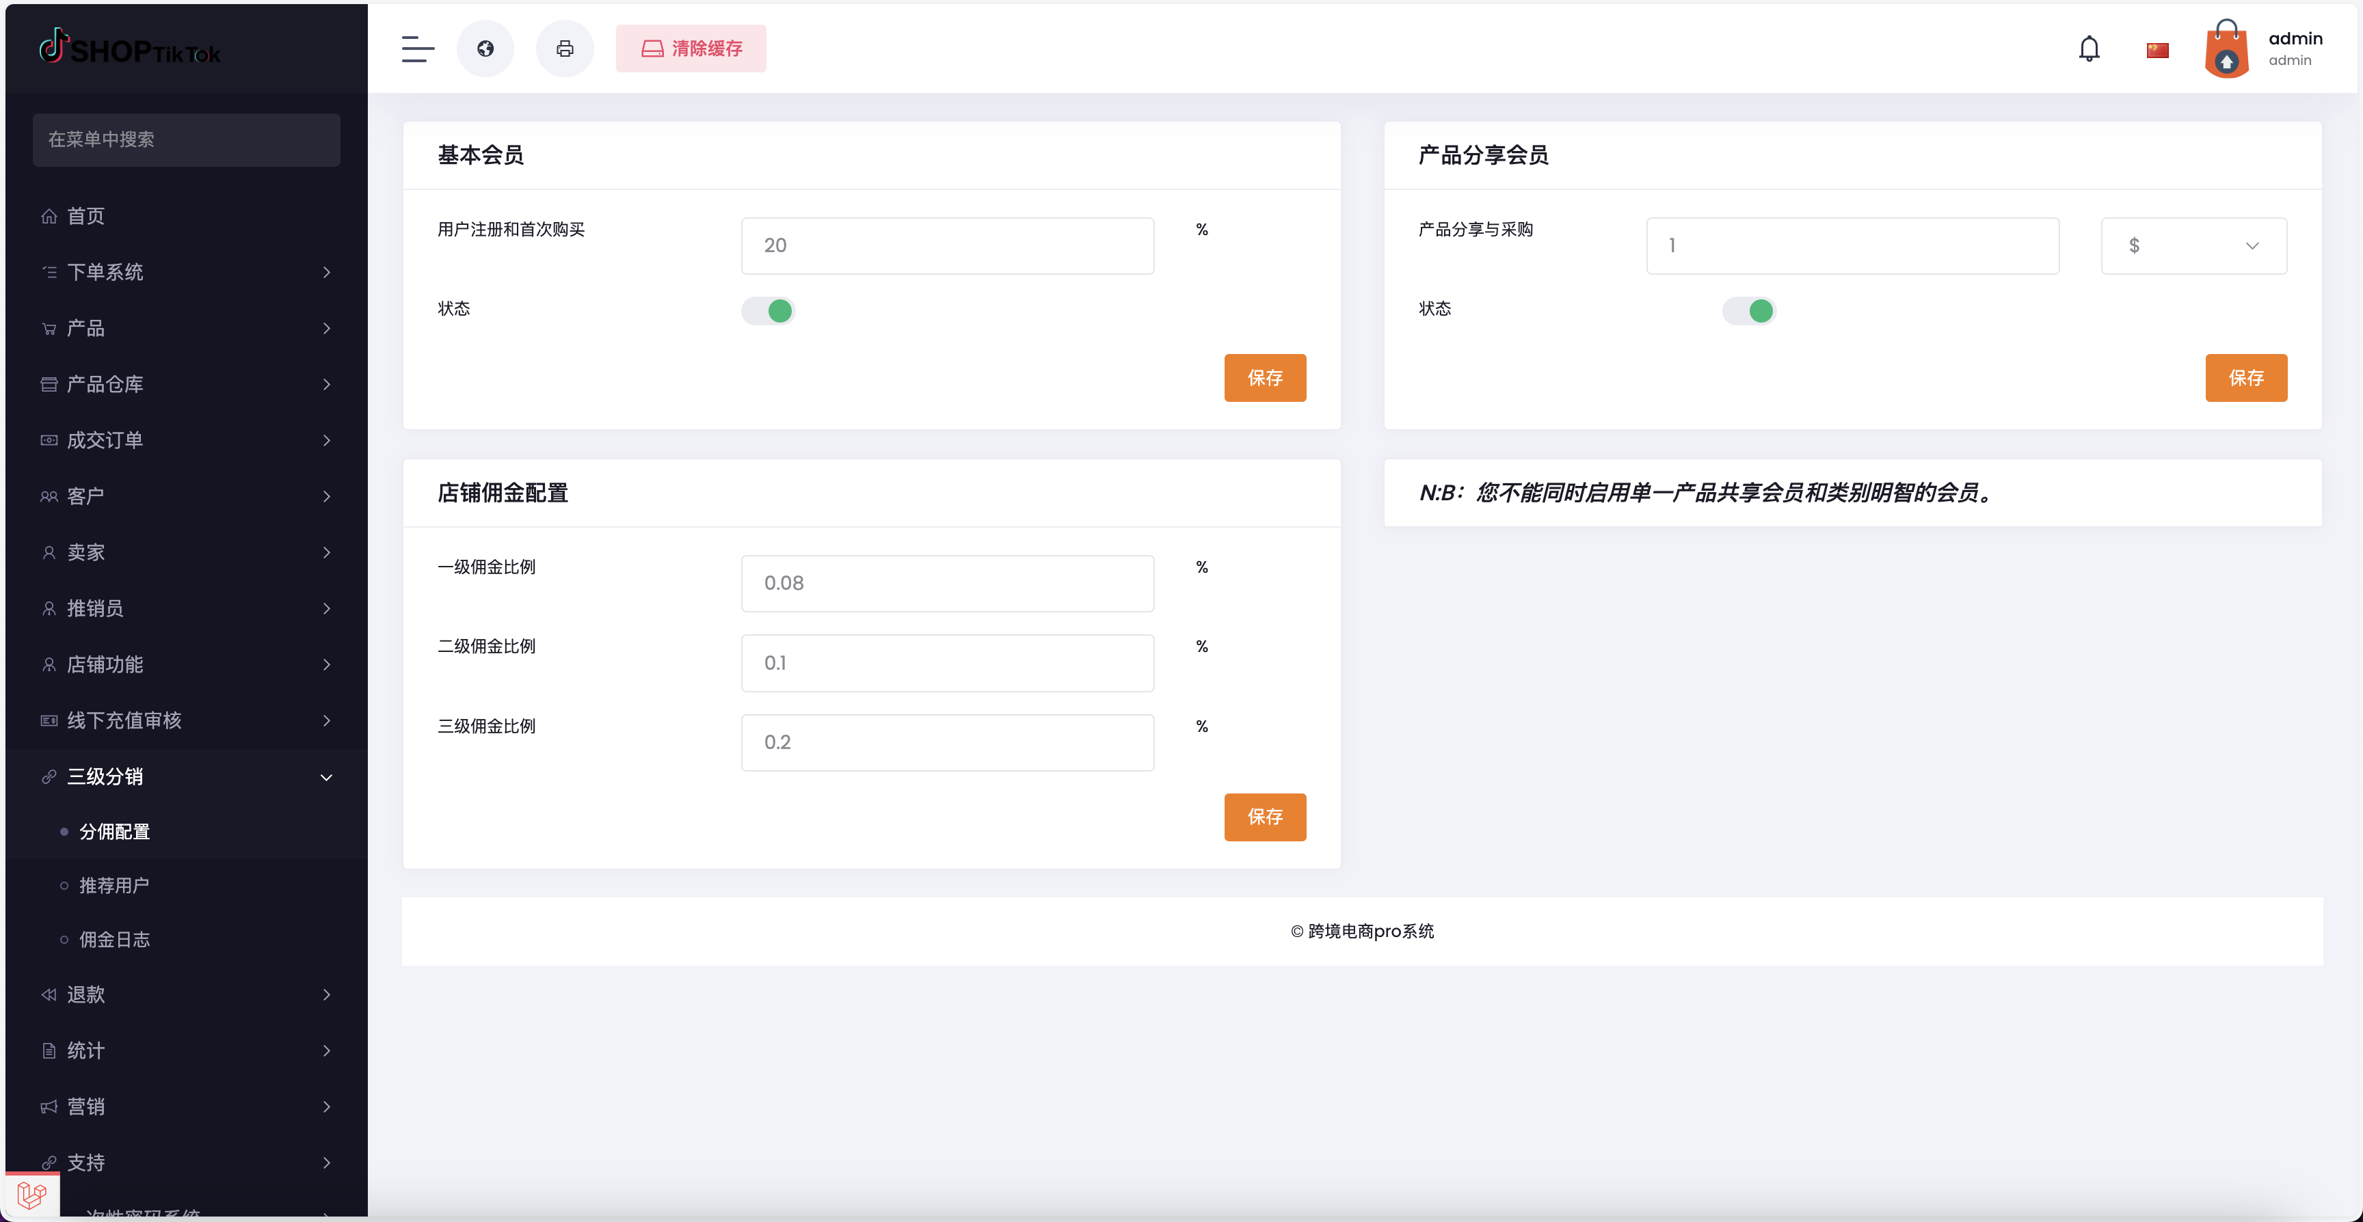Collapse the 三级分销 sidebar section

coord(325,776)
